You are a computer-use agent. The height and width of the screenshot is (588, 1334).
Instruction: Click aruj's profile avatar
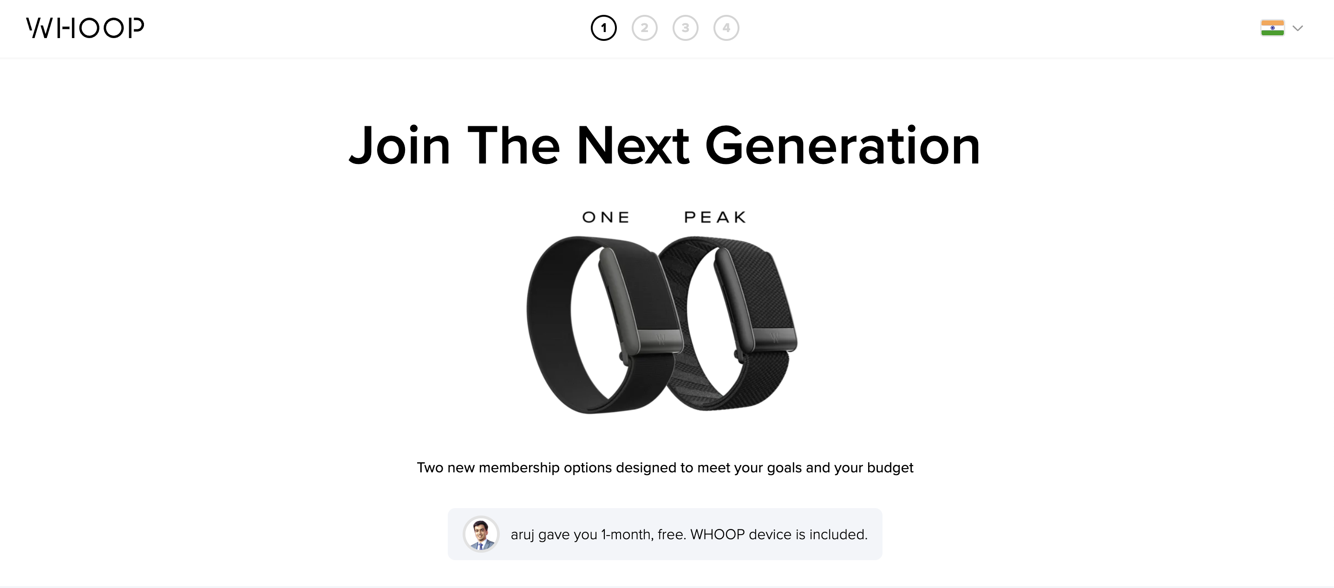coord(481,534)
